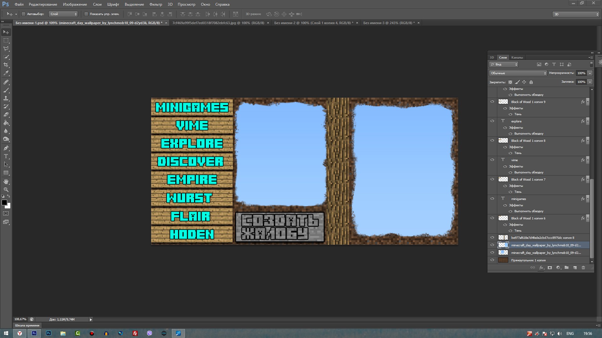Select the Move tool

coord(6,32)
